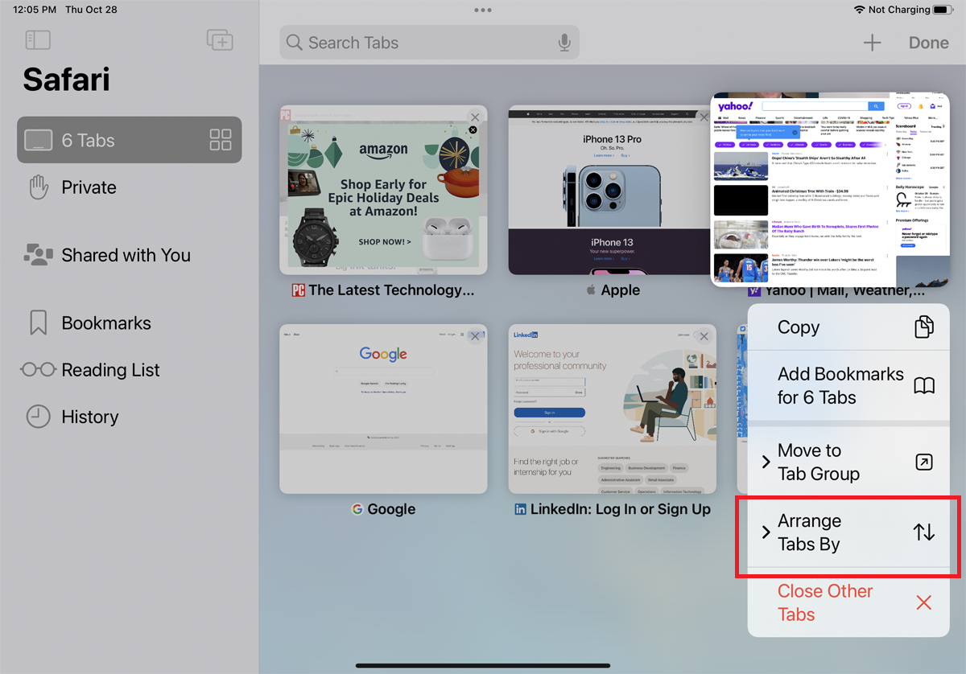Choose Close Other Tabs

[x=848, y=602]
